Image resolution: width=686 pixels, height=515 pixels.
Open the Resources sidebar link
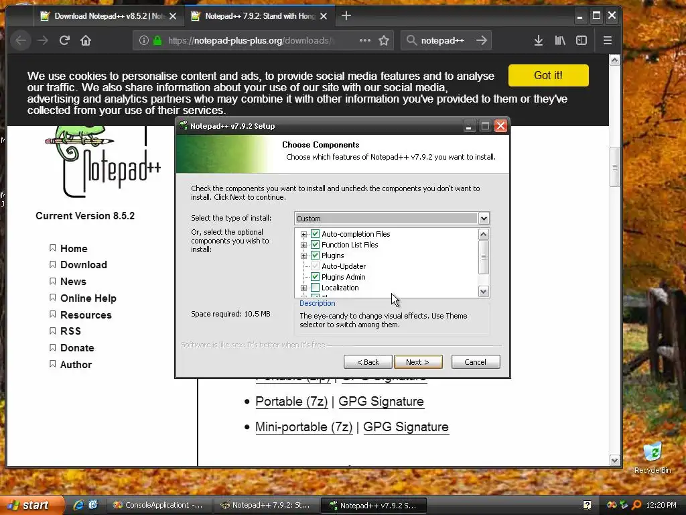[86, 315]
